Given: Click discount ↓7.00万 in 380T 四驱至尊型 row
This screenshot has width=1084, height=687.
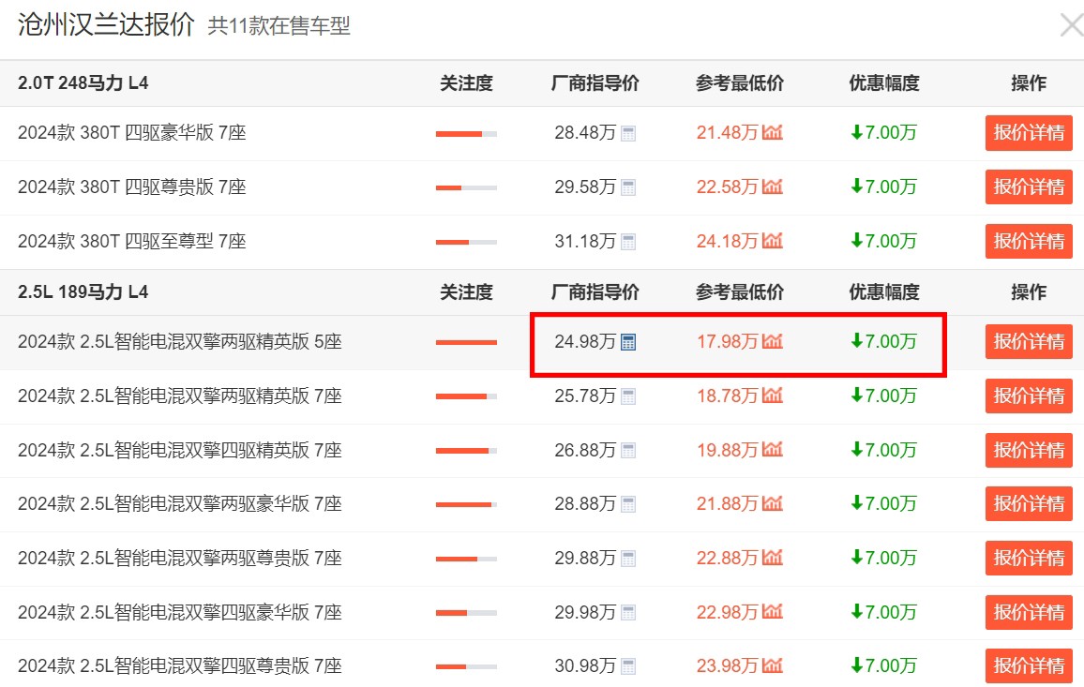Looking at the screenshot, I should click(883, 241).
